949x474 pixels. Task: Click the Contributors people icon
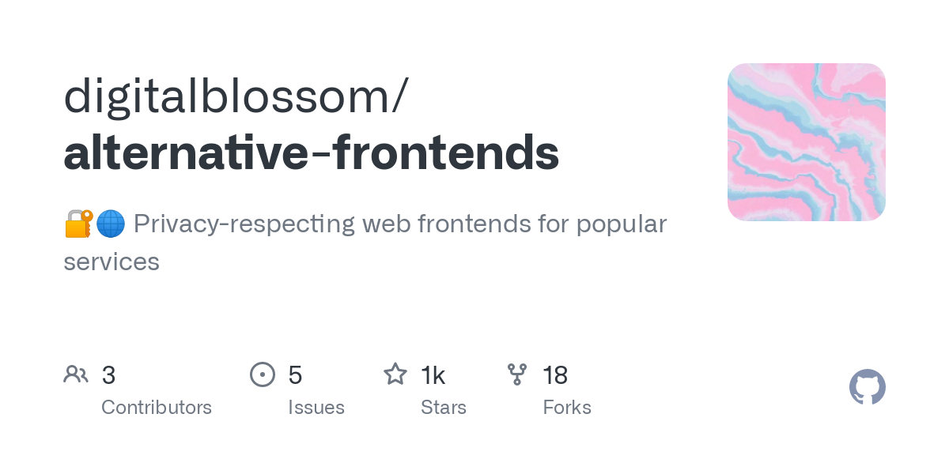(76, 374)
